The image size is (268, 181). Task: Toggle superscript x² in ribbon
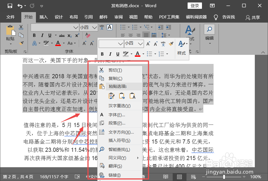tap(77, 35)
